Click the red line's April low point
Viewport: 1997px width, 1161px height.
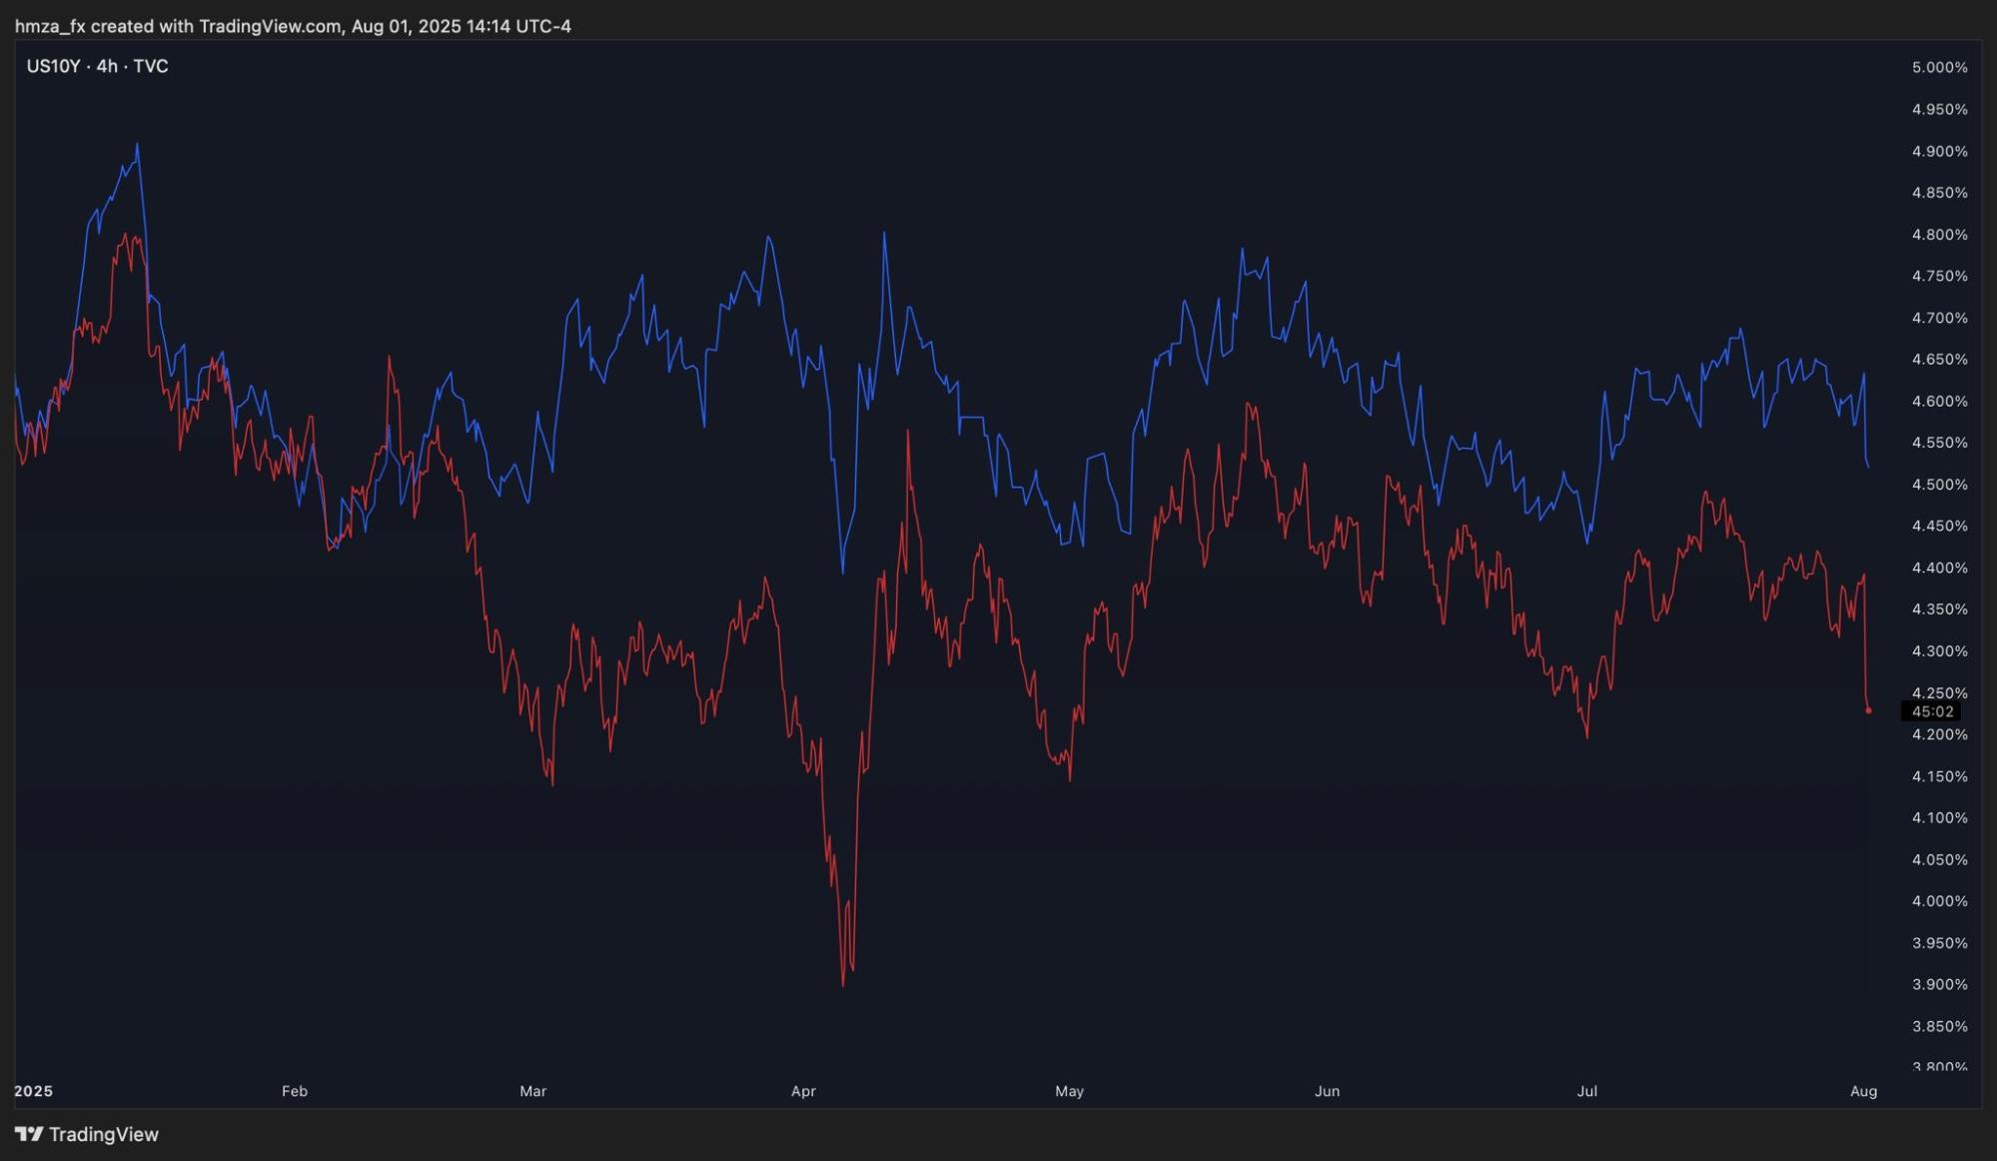(x=844, y=984)
